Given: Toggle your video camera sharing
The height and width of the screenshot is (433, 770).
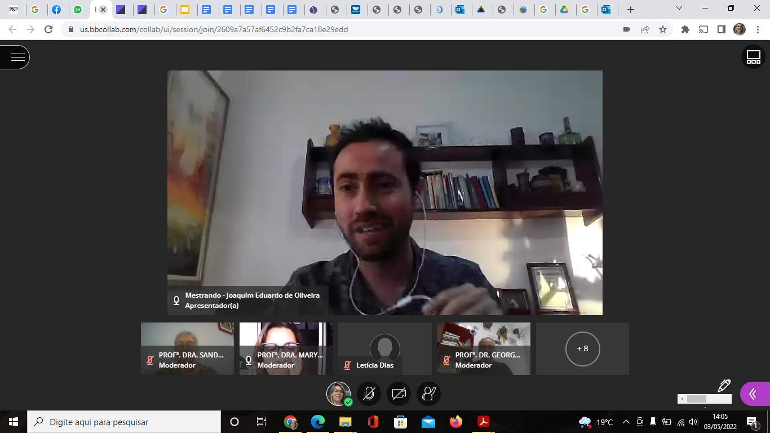Looking at the screenshot, I should [x=399, y=394].
